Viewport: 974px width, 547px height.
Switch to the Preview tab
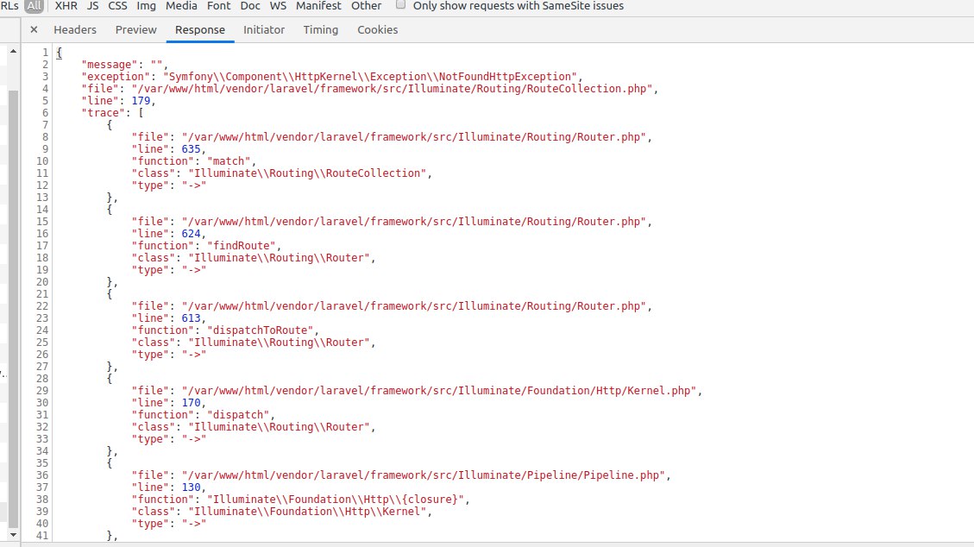[x=136, y=30]
